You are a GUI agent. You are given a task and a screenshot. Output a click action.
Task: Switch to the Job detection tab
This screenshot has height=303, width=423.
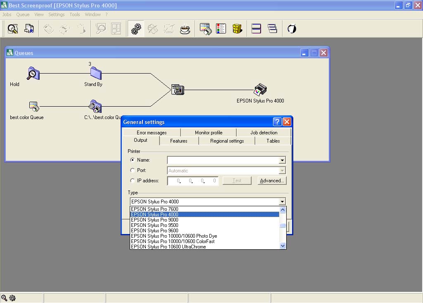(x=264, y=133)
